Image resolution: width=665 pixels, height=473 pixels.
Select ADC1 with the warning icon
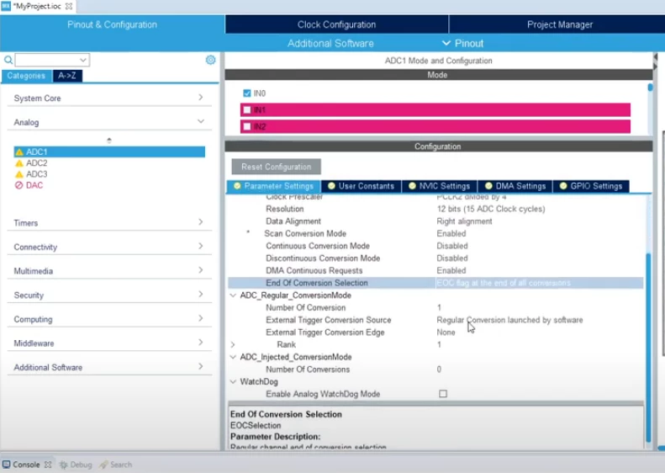109,151
